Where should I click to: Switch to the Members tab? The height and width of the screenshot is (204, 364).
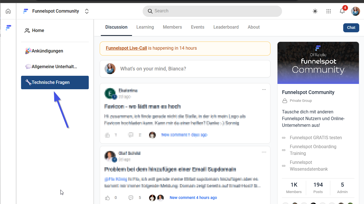click(172, 27)
